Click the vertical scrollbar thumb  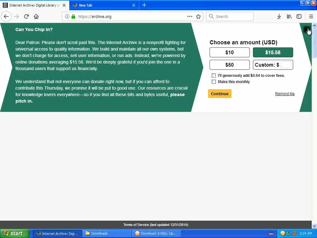click(314, 43)
